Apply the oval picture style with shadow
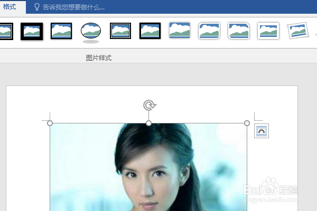Image resolution: width=317 pixels, height=211 pixels. point(91,32)
